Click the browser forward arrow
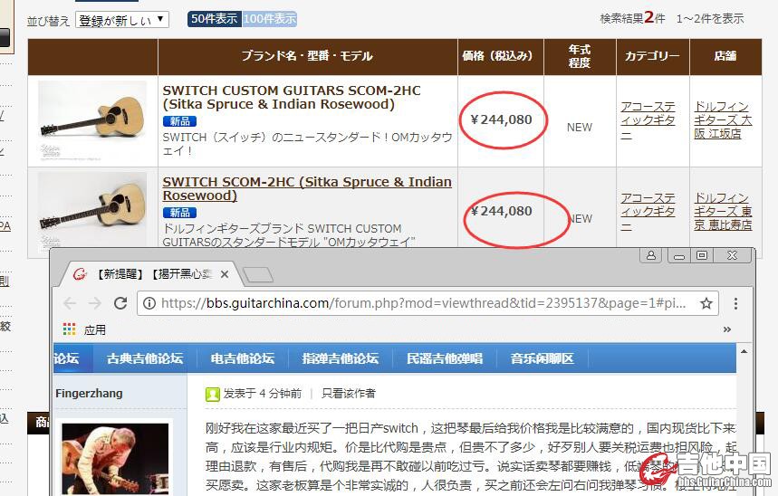The image size is (778, 496). click(94, 303)
